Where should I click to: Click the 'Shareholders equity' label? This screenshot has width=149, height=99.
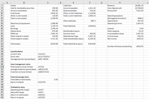click(72, 31)
